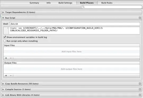Add an input file with plus button
This screenshot has width=143, height=98.
[x=6, y=58]
